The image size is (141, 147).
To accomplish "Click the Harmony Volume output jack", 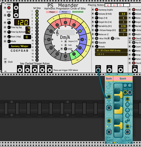I will (120, 70).
